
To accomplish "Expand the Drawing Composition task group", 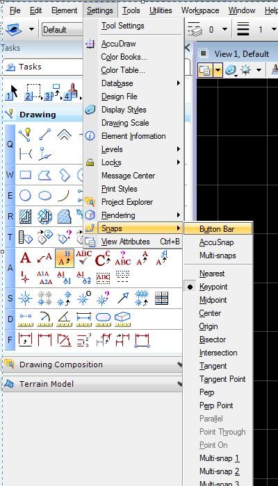I will pos(92,364).
